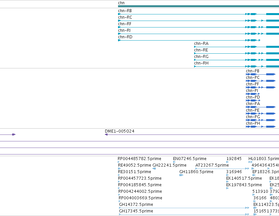Select EST GH22241.5prime
Image resolution: width=279 pixels, height=216 pixels.
click(x=169, y=165)
